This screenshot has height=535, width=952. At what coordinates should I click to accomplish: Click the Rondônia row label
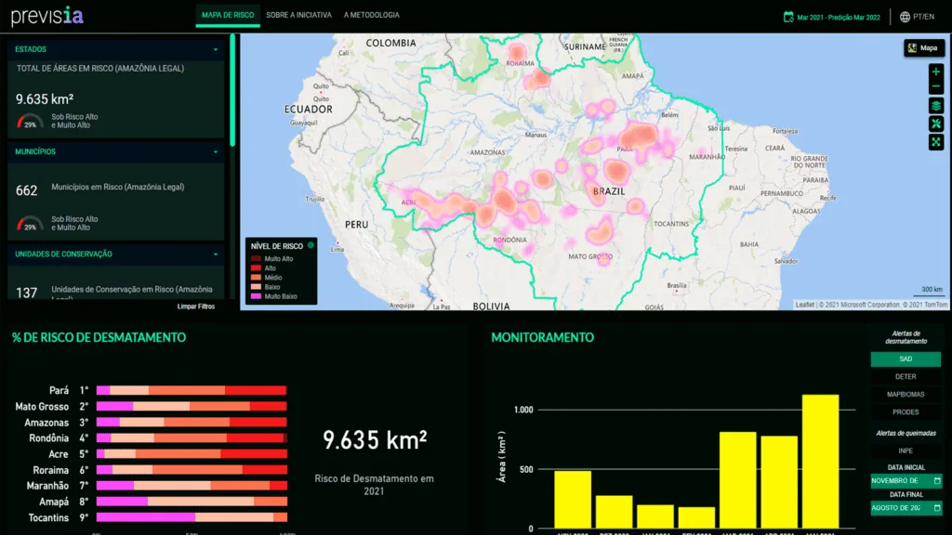pyautogui.click(x=48, y=438)
